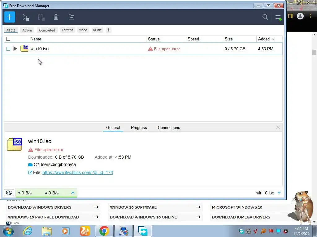This screenshot has height=237, width=317.
Task: Open the hamburger main menu icon
Action: tap(278, 17)
